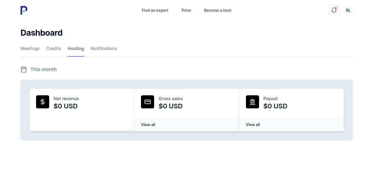This screenshot has width=373, height=171.
Task: Click the credit card Gross sales icon
Action: tap(148, 102)
